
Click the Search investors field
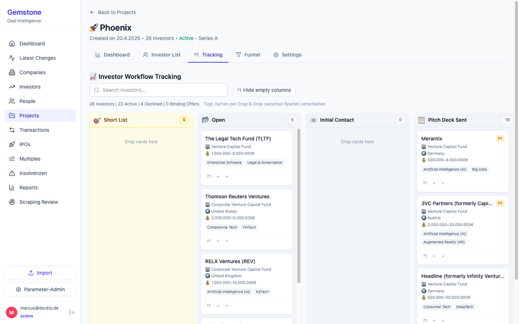pyautogui.click(x=159, y=90)
